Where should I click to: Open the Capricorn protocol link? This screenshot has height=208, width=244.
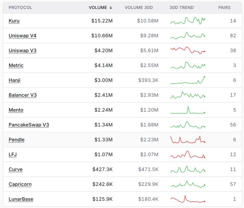coord(20,184)
